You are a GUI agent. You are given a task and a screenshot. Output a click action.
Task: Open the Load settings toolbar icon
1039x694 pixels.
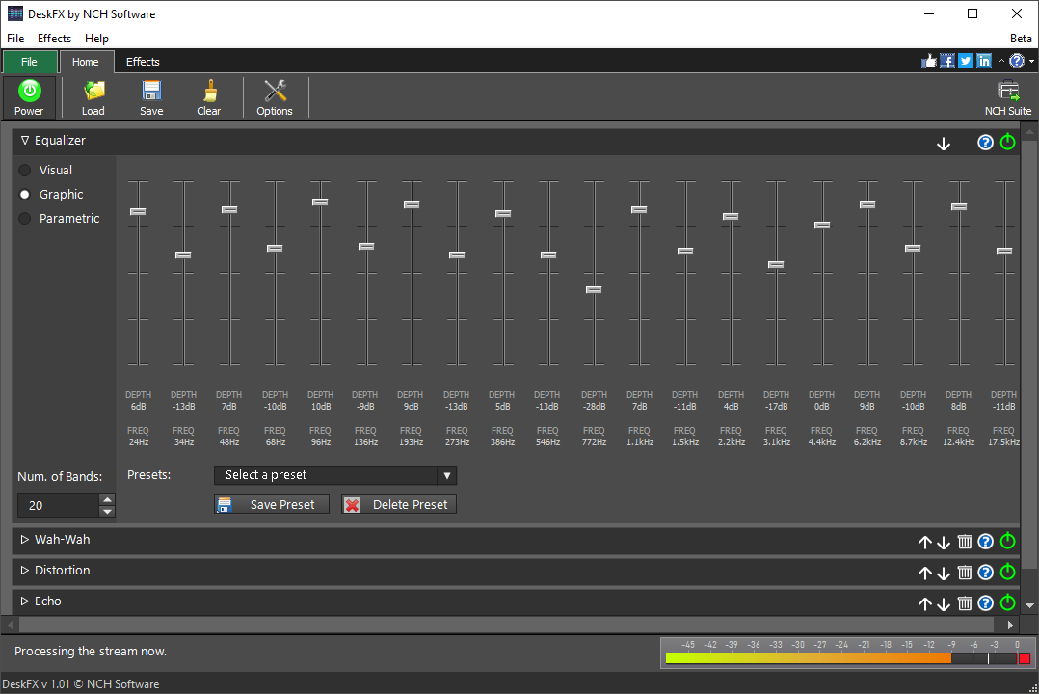point(93,96)
